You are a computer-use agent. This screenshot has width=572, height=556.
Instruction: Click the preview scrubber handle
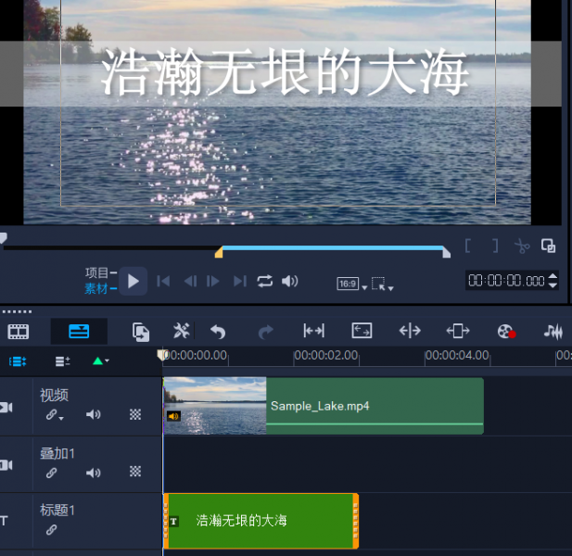(4, 238)
